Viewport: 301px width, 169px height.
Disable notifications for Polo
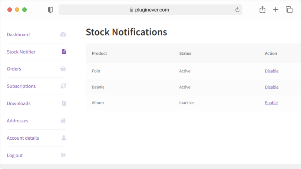[x=272, y=71]
